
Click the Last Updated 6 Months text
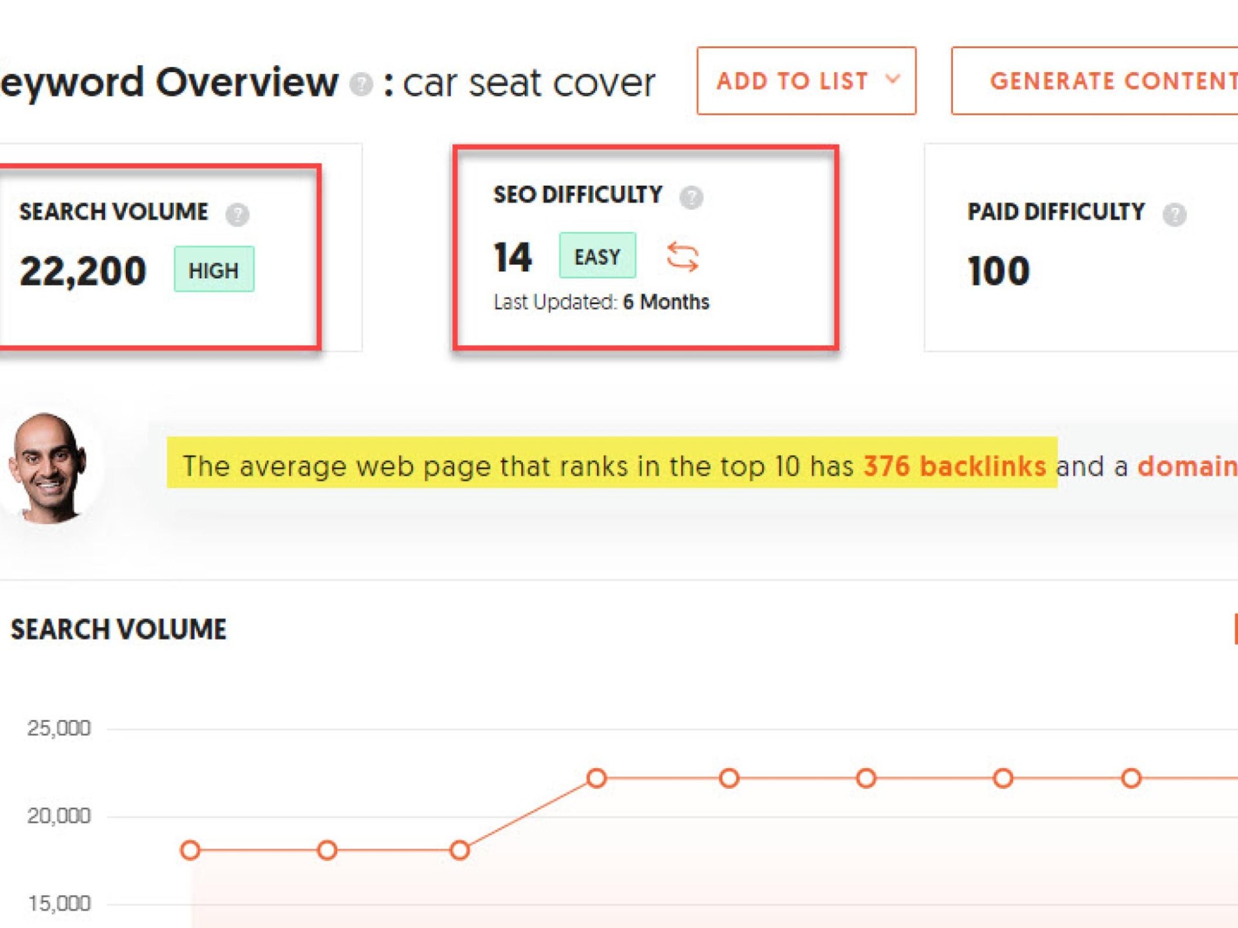(x=601, y=302)
